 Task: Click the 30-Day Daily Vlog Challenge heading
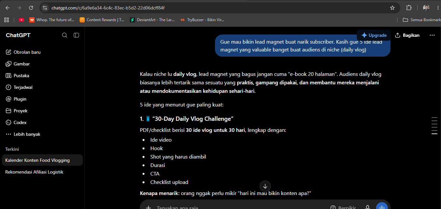(x=187, y=118)
